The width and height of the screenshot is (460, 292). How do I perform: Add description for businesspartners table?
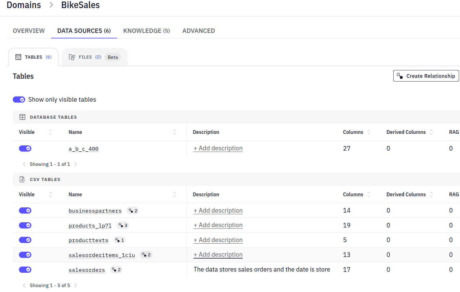coord(218,210)
